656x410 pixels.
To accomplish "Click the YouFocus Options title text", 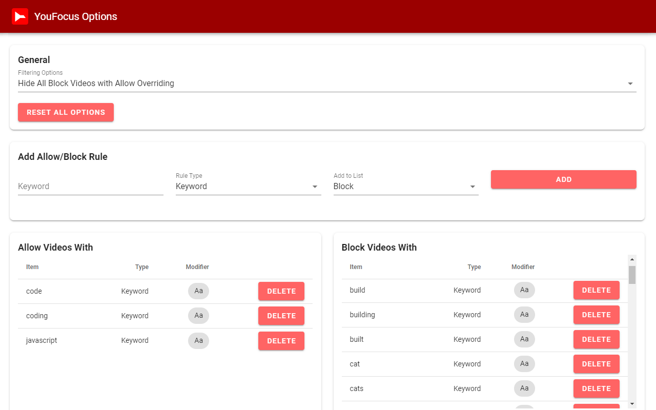I will [x=76, y=16].
